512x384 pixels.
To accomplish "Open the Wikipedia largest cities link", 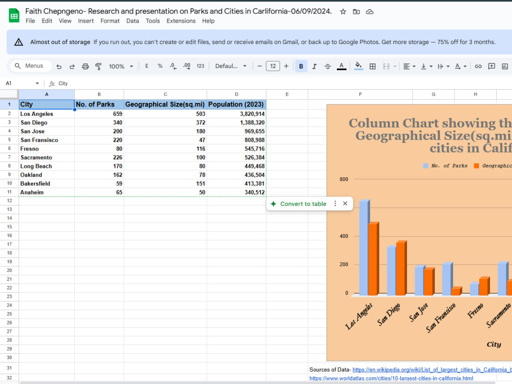I will pyautogui.click(x=432, y=370).
